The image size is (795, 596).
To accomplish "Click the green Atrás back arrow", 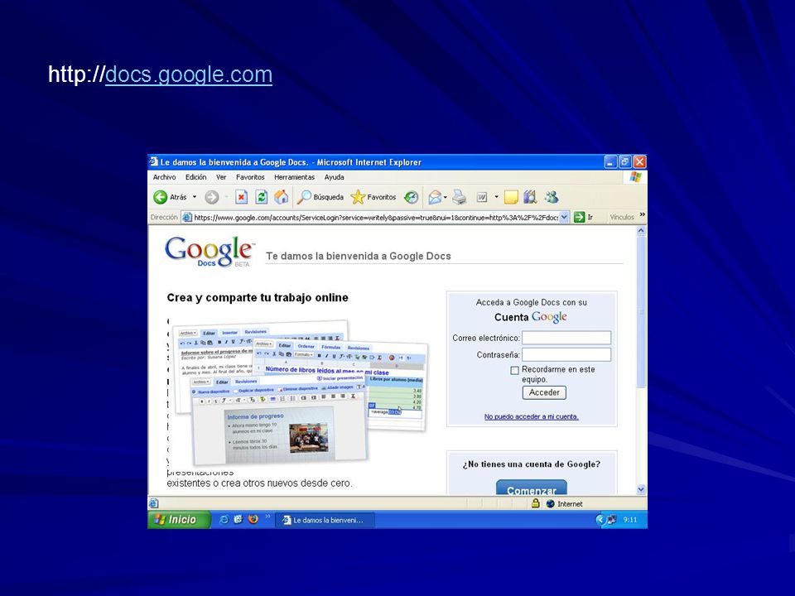I will [160, 197].
